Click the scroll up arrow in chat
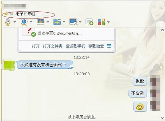This screenshot has width=165, height=121. click(x=162, y=30)
